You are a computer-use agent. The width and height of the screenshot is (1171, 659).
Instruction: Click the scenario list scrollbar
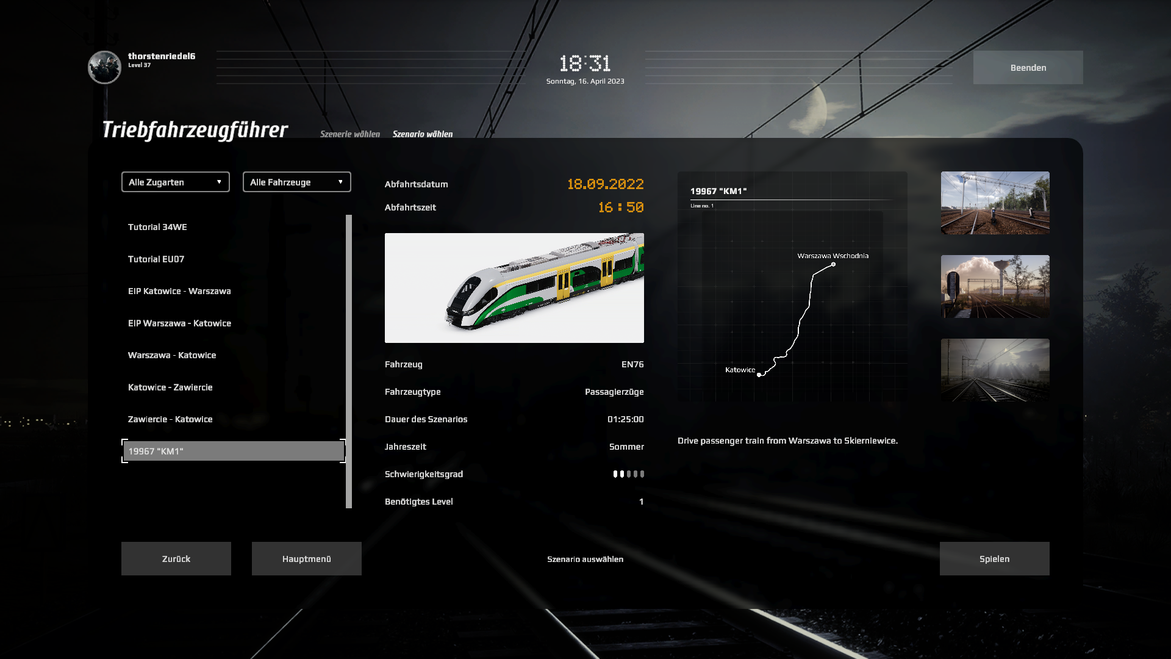click(x=349, y=361)
